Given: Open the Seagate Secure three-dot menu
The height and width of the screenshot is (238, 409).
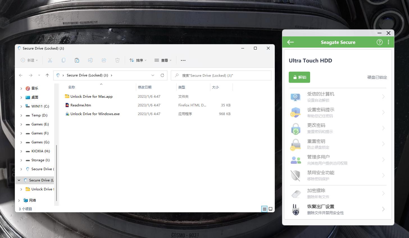Looking at the screenshot, I should point(388,42).
